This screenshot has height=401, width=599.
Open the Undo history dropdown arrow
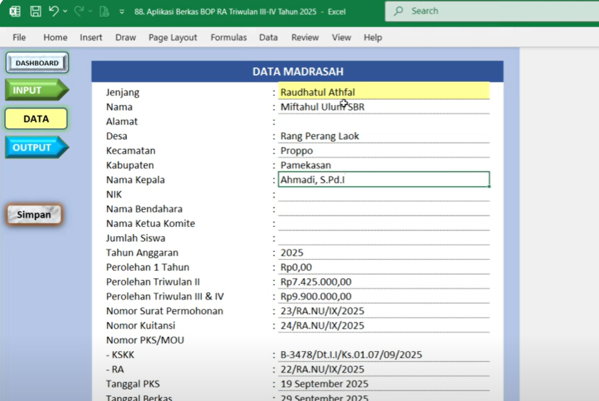click(66, 11)
